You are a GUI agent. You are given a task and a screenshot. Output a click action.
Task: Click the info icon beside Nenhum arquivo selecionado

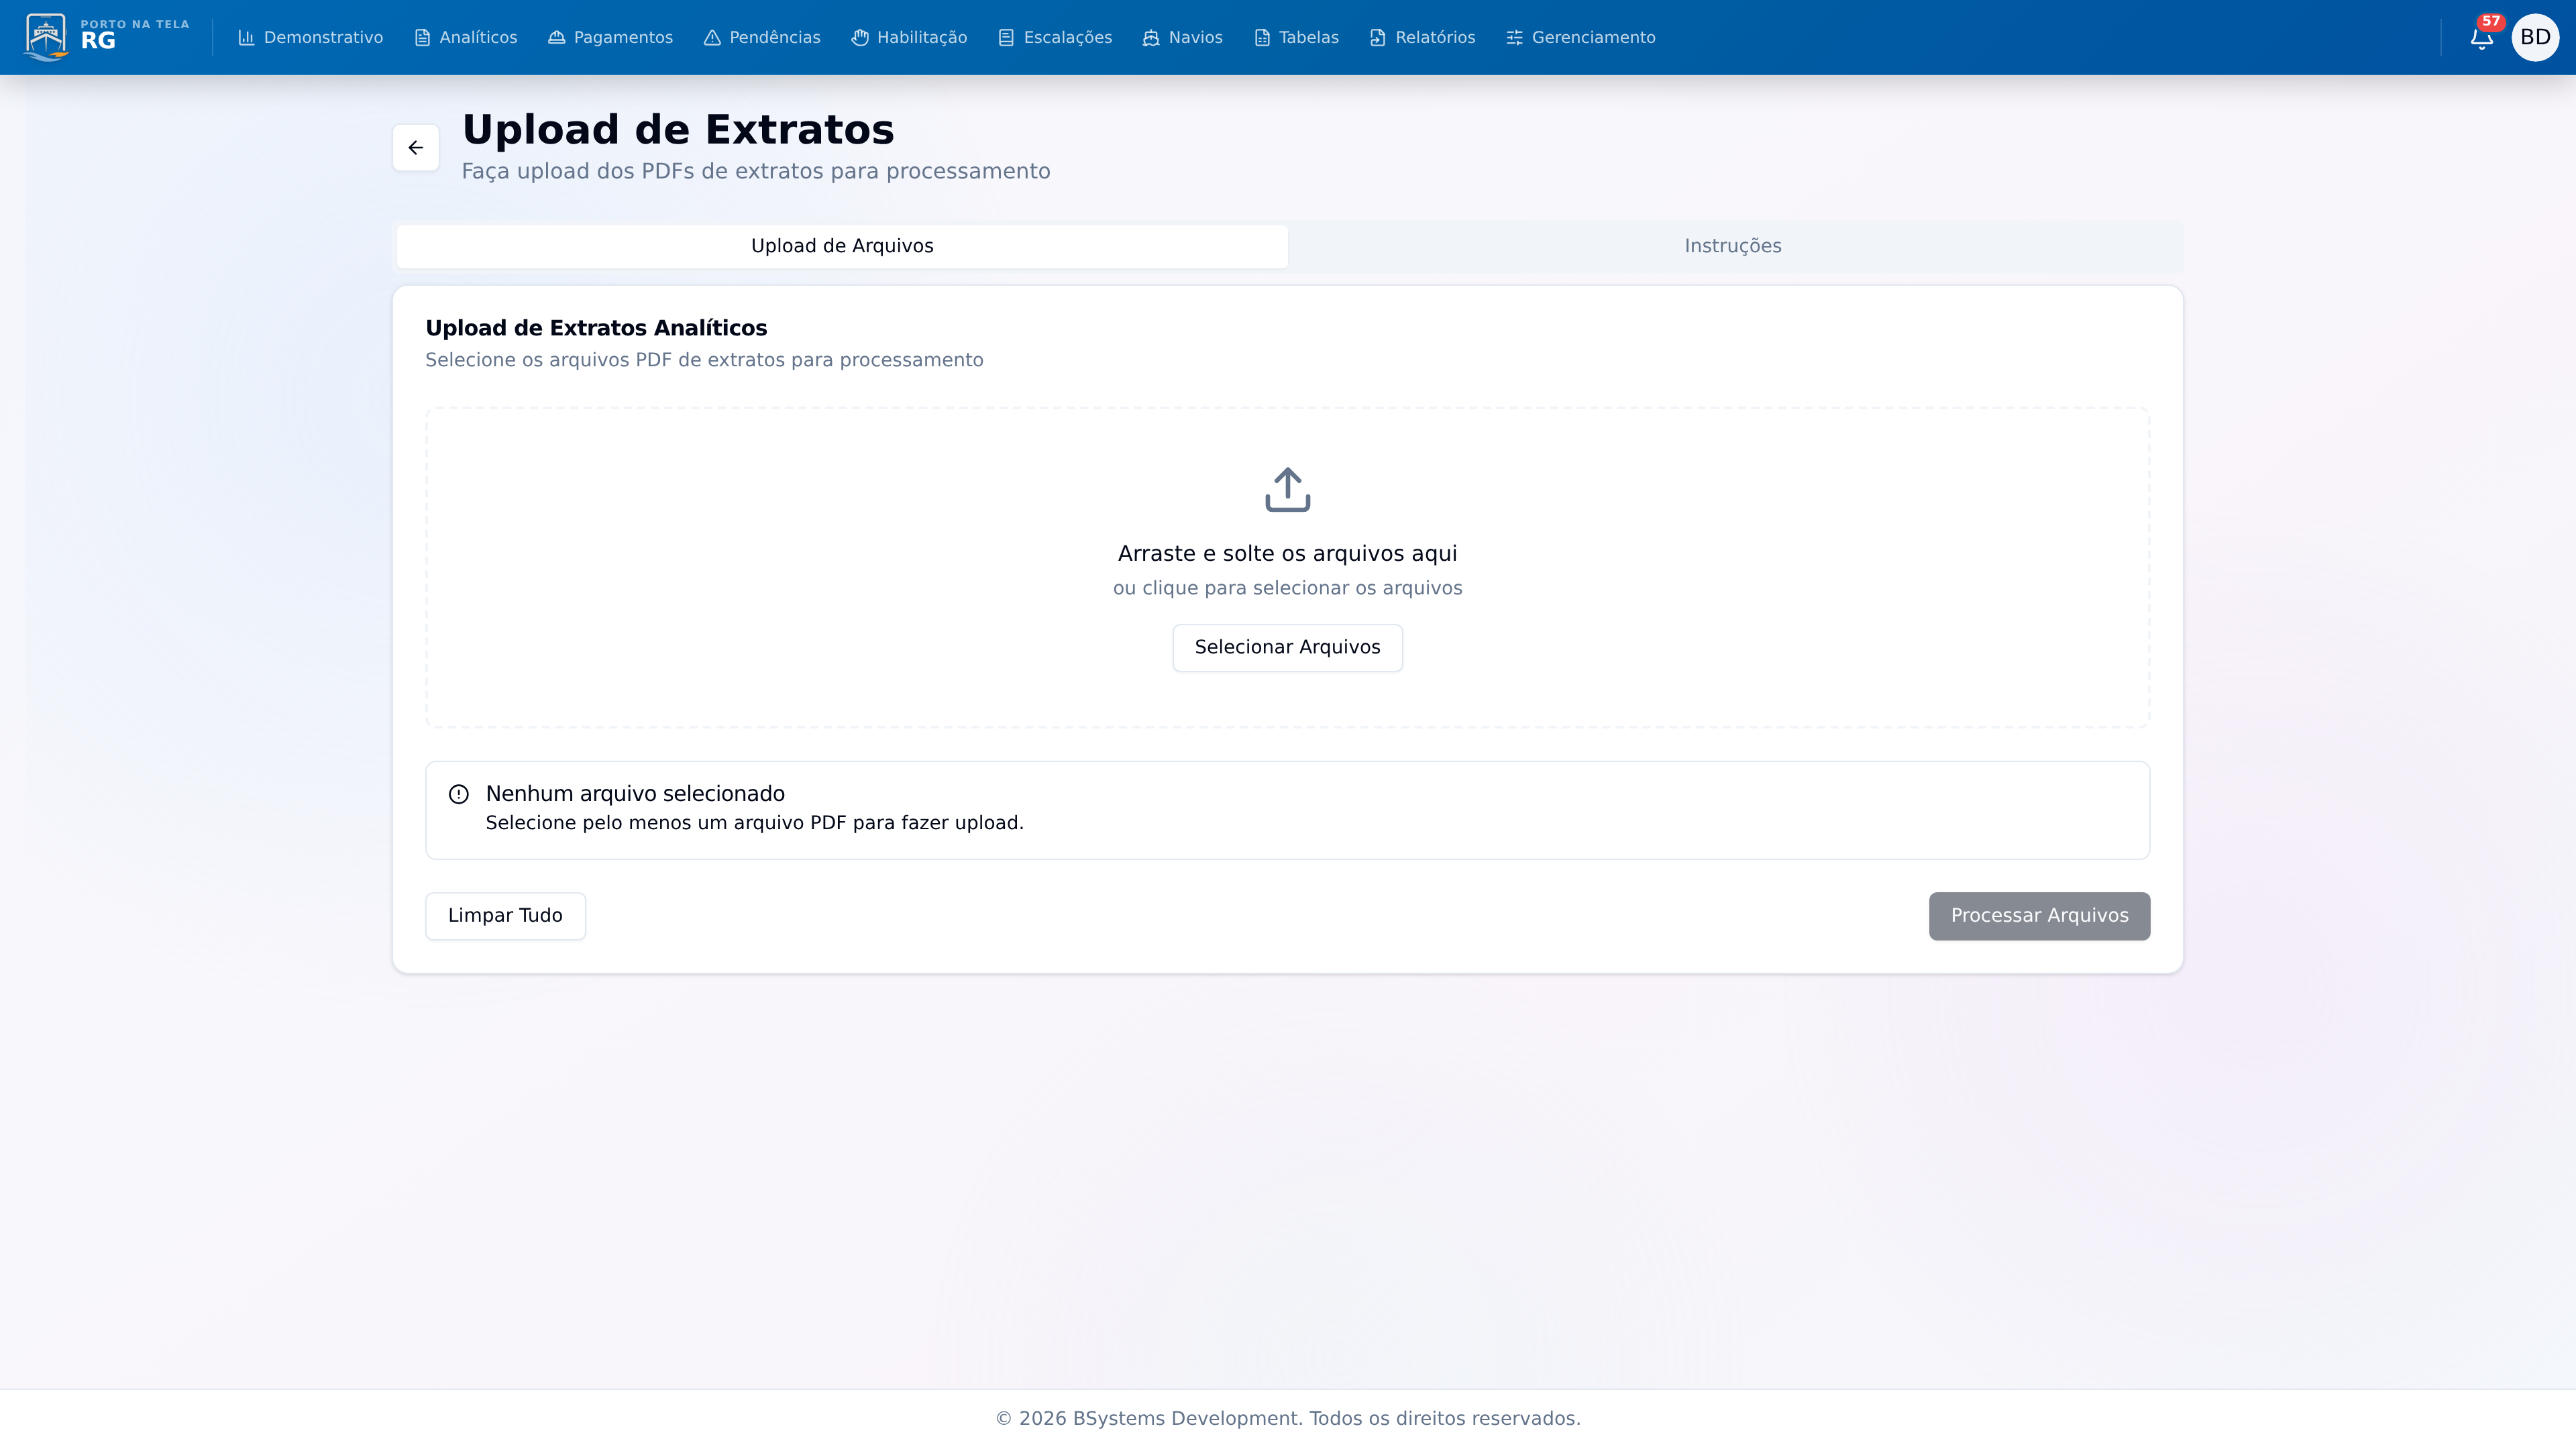[x=459, y=793]
